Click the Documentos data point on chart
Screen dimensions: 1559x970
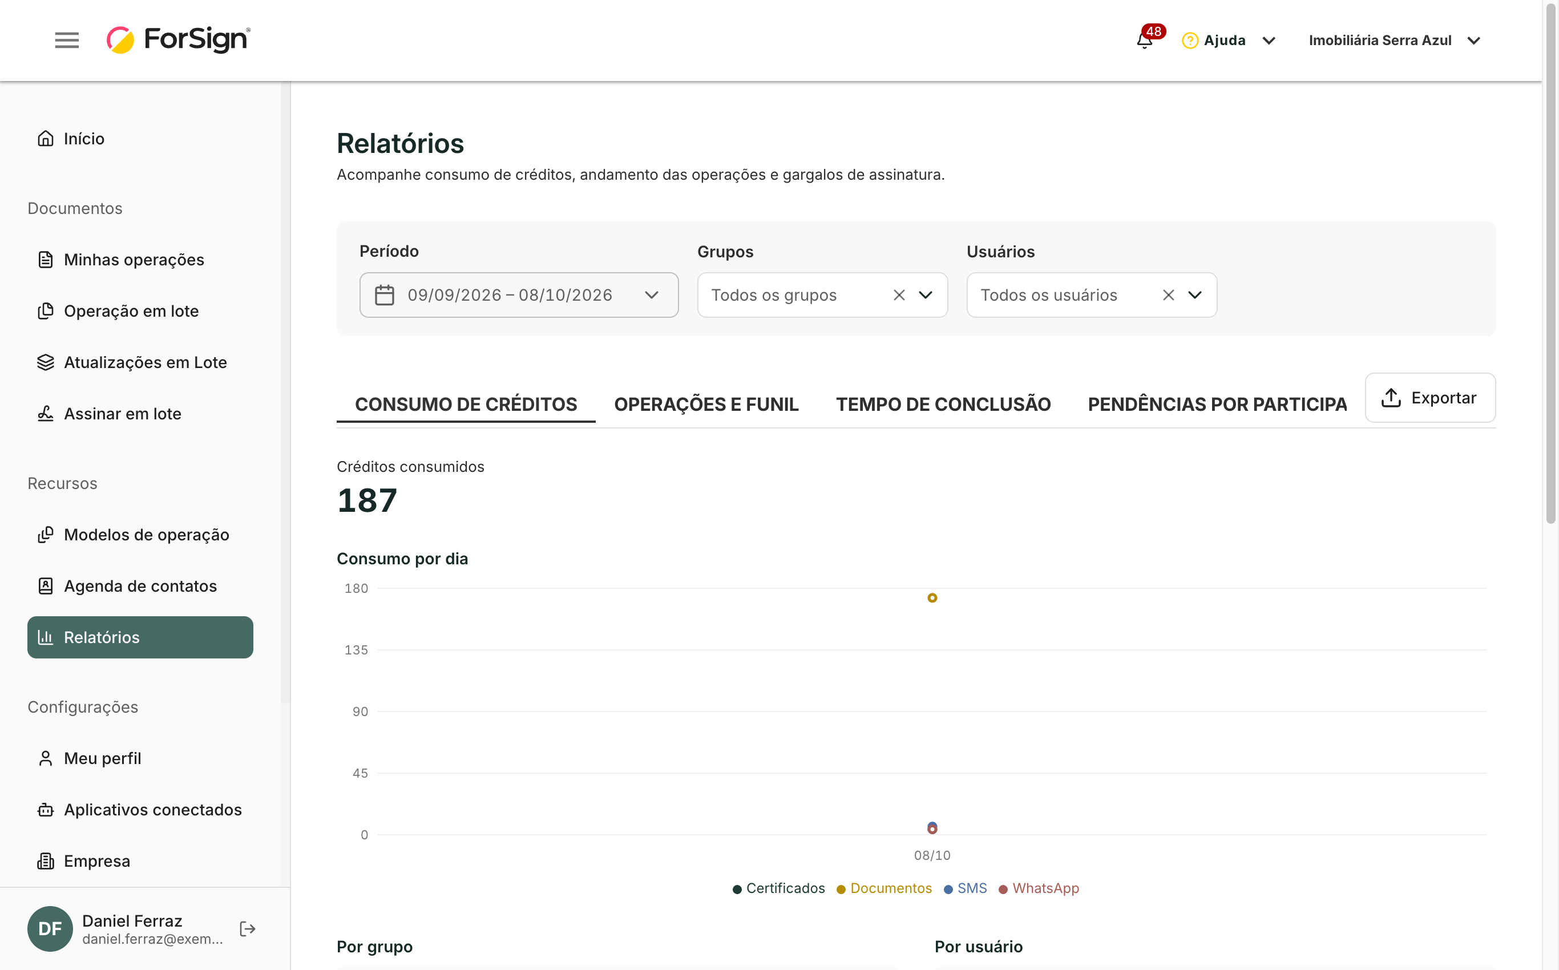coord(932,598)
